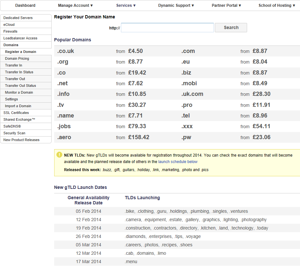This screenshot has width=300, height=267.
Task: Click the .com domain entry
Action: [188, 51]
